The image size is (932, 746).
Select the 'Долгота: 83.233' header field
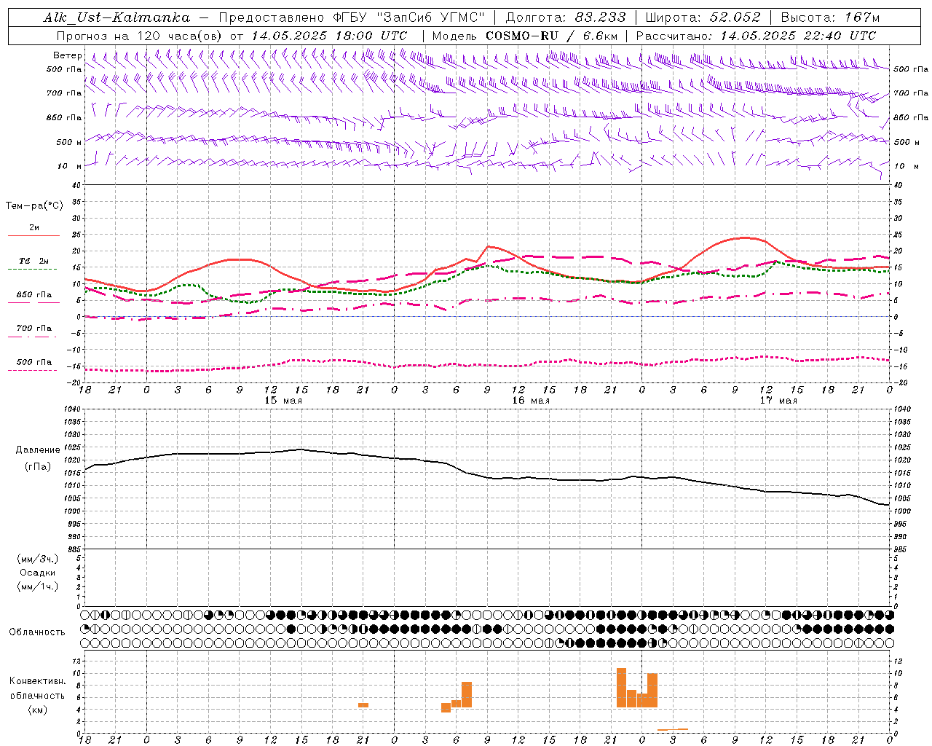(x=565, y=17)
